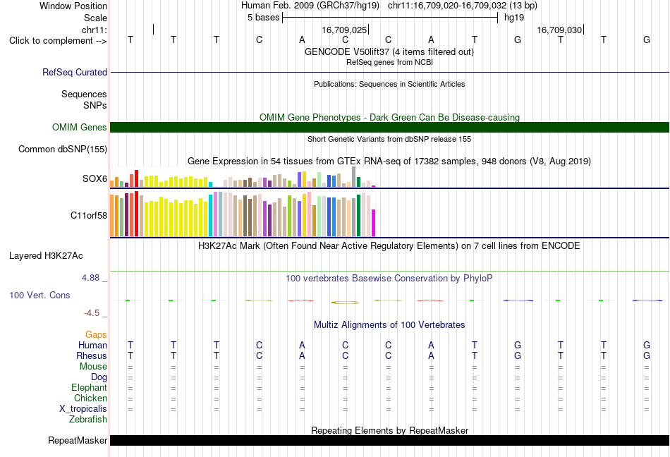Click the hg19 assembly label beside scale
Image resolution: width=670 pixels, height=457 pixels.
pos(514,18)
